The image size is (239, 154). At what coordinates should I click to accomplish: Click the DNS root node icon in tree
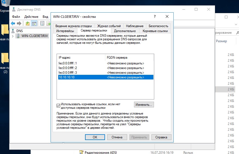pyautogui.click(x=13, y=31)
